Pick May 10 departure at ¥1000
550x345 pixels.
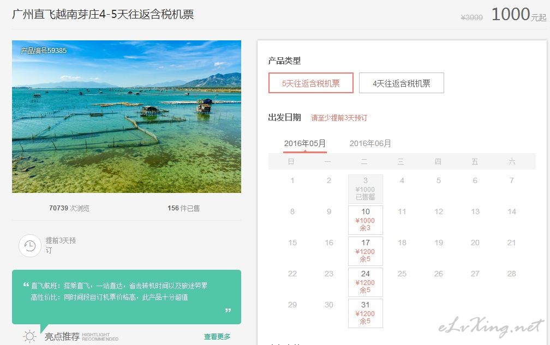(365, 220)
